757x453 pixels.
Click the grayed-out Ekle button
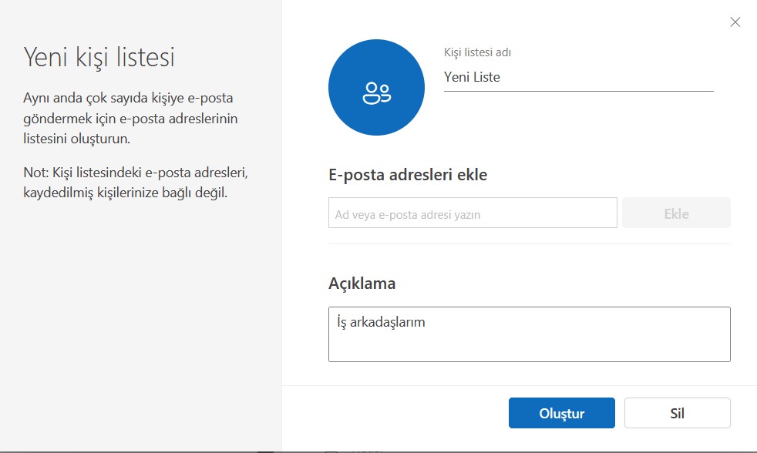tap(675, 213)
